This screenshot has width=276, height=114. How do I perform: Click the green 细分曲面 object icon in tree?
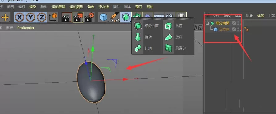212,23
